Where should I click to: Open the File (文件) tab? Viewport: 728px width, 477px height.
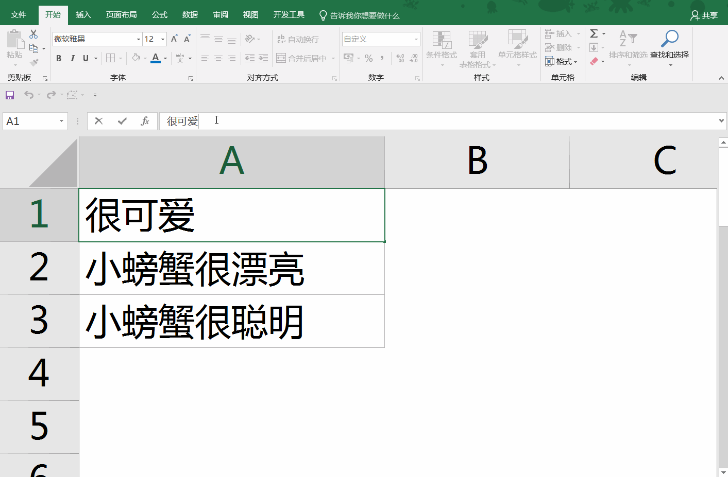(19, 15)
